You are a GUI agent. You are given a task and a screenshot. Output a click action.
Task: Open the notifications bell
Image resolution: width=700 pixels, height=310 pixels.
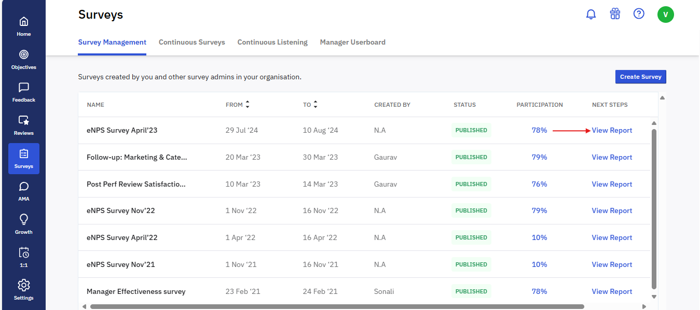pyautogui.click(x=591, y=14)
